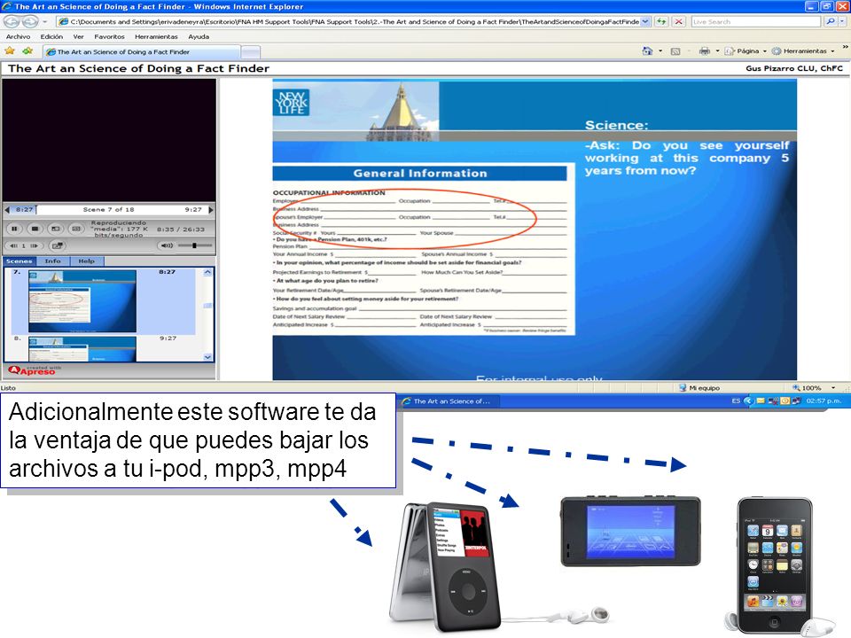
Task: Stop the presentation playback
Action: click(35, 229)
